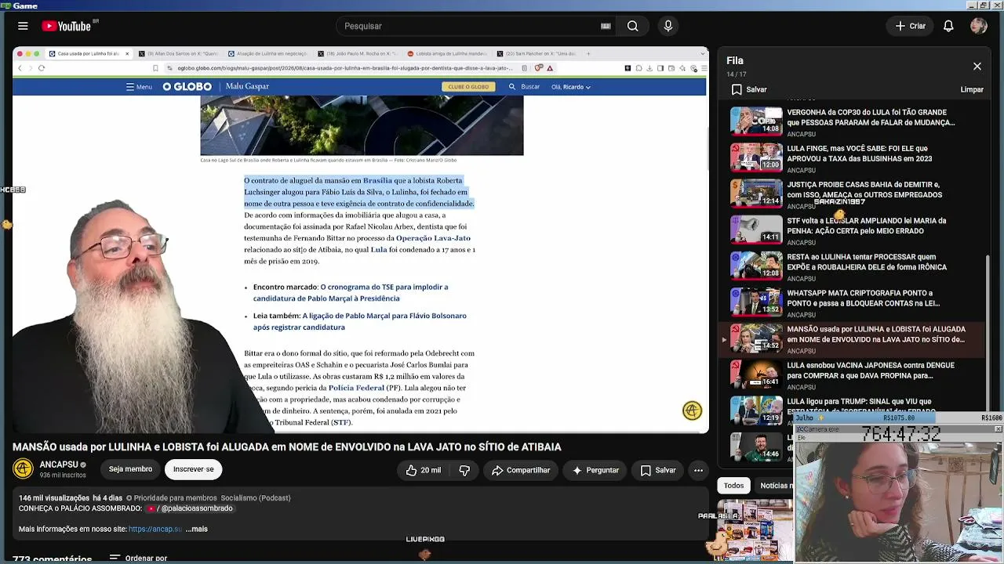Like the video with 20 mil likes
The height and width of the screenshot is (564, 1004).
coord(424,470)
